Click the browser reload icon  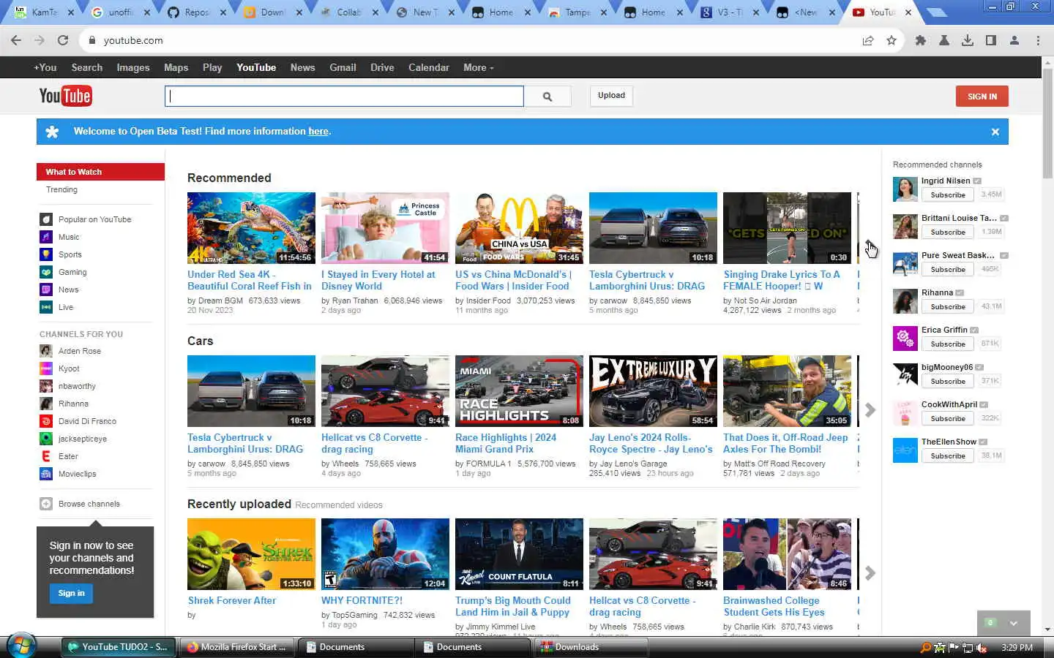(x=63, y=40)
